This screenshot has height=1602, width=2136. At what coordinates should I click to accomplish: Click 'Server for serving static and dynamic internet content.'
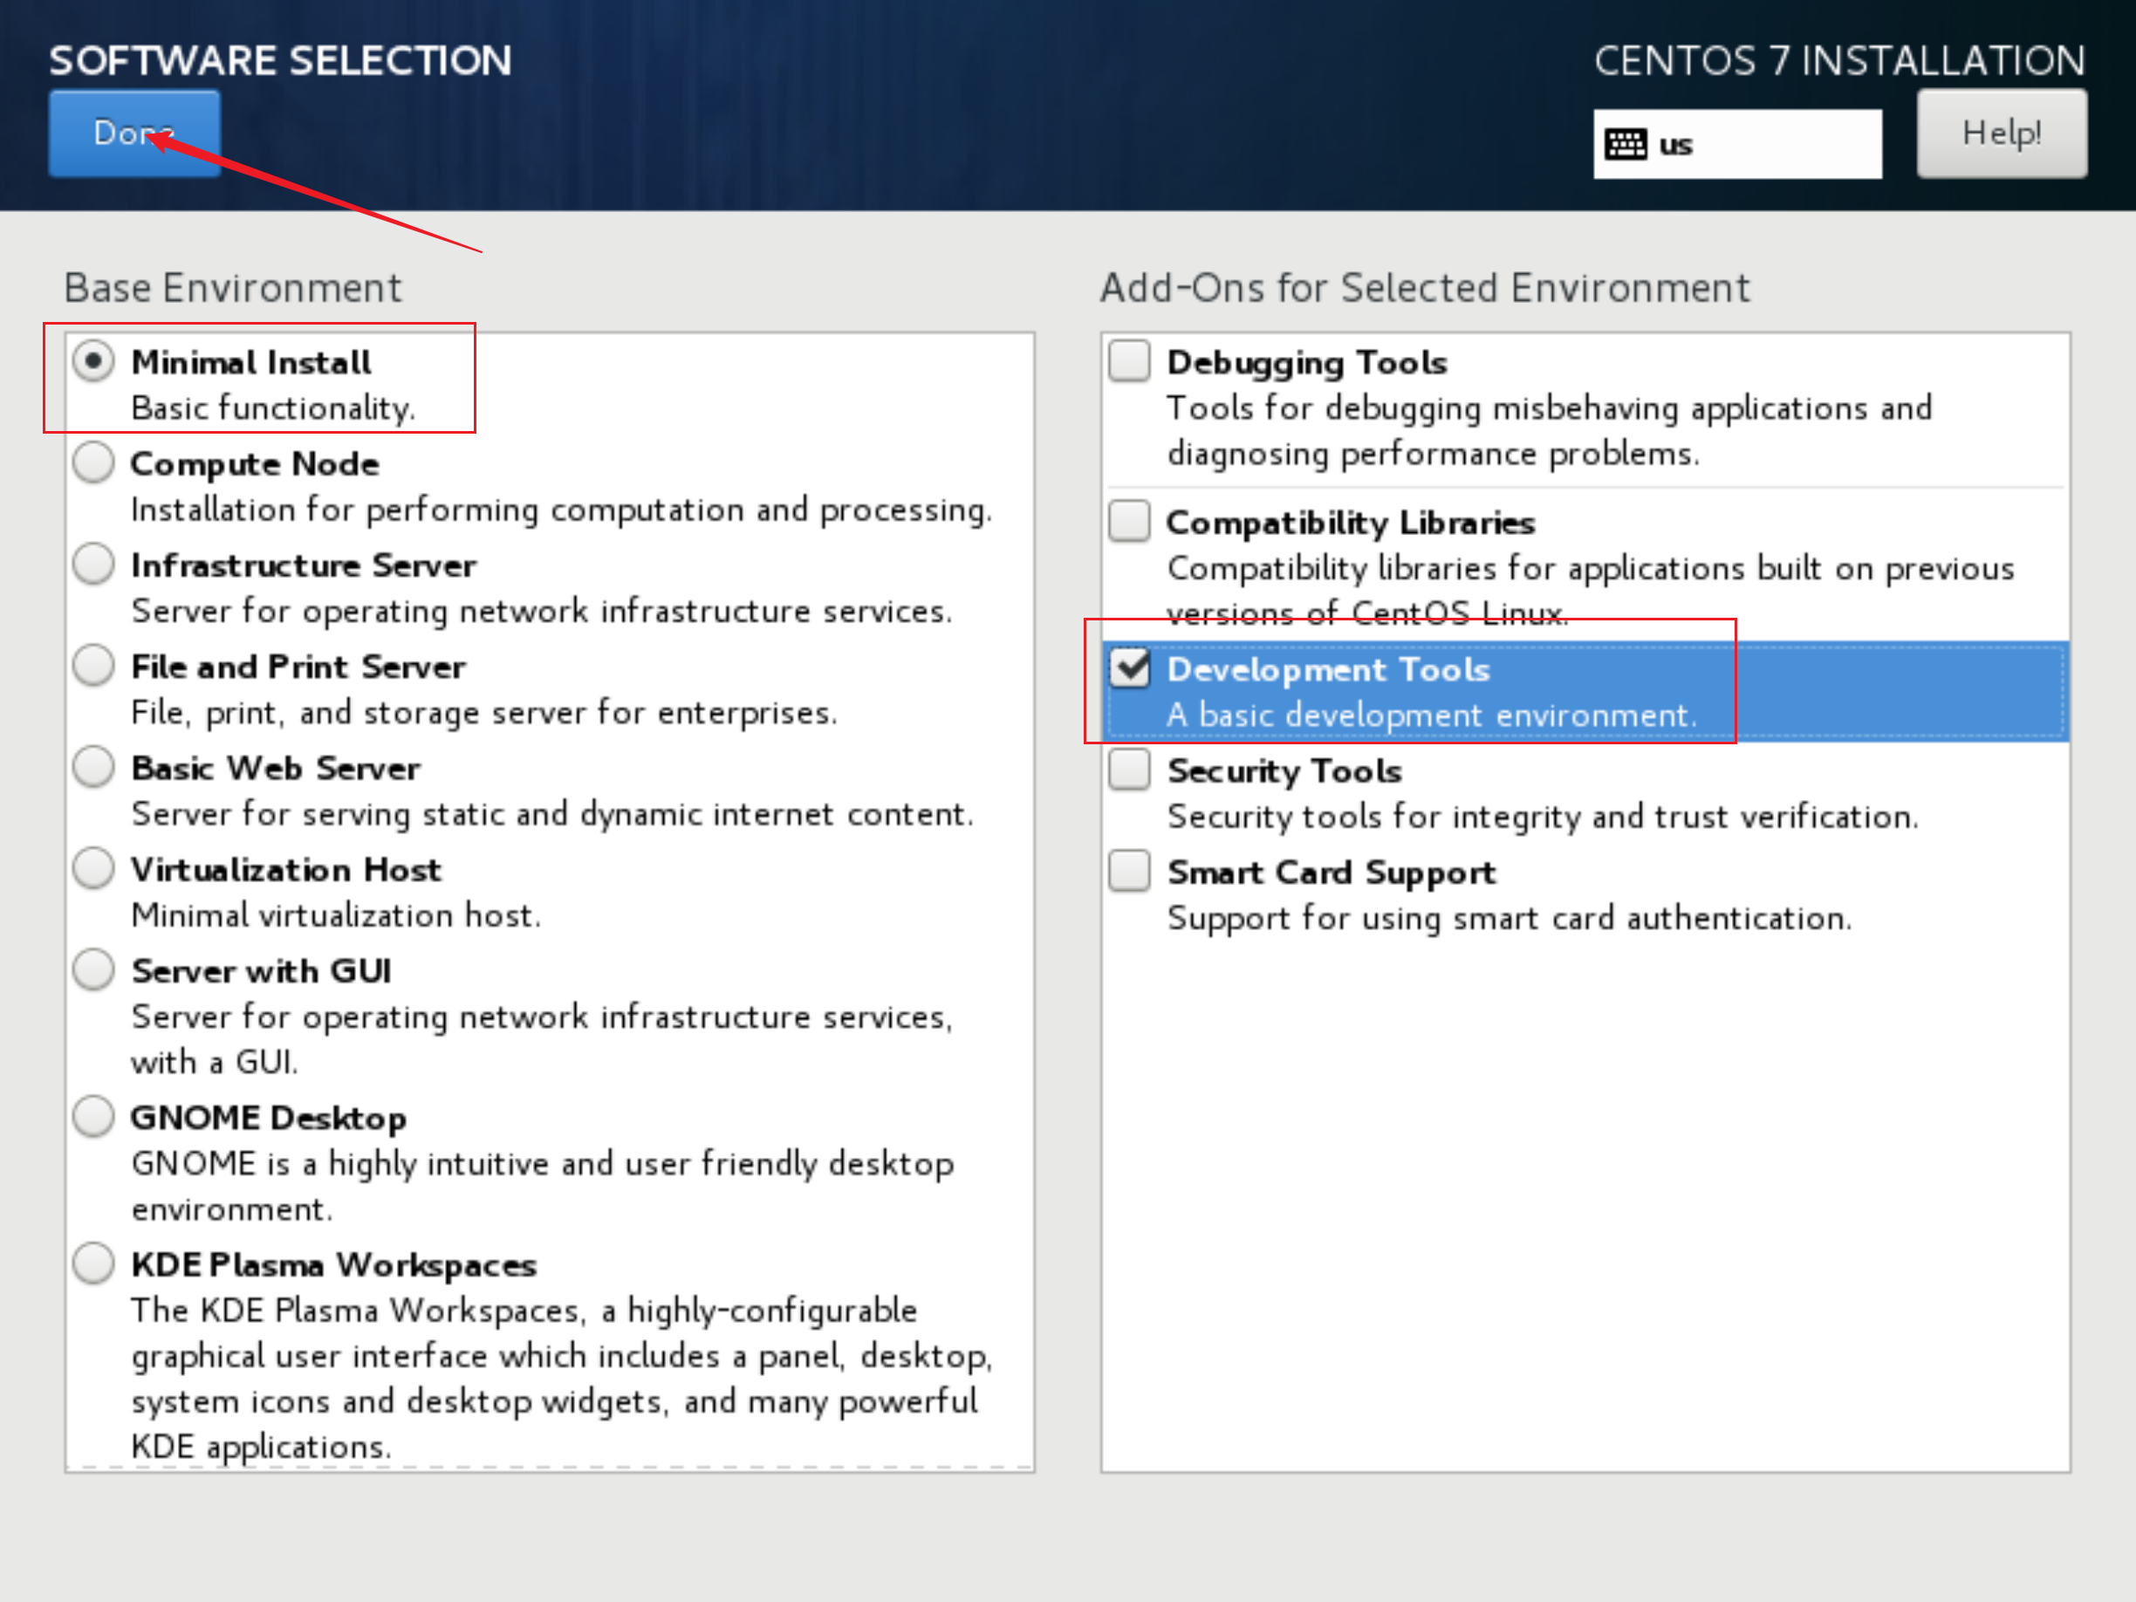552,814
